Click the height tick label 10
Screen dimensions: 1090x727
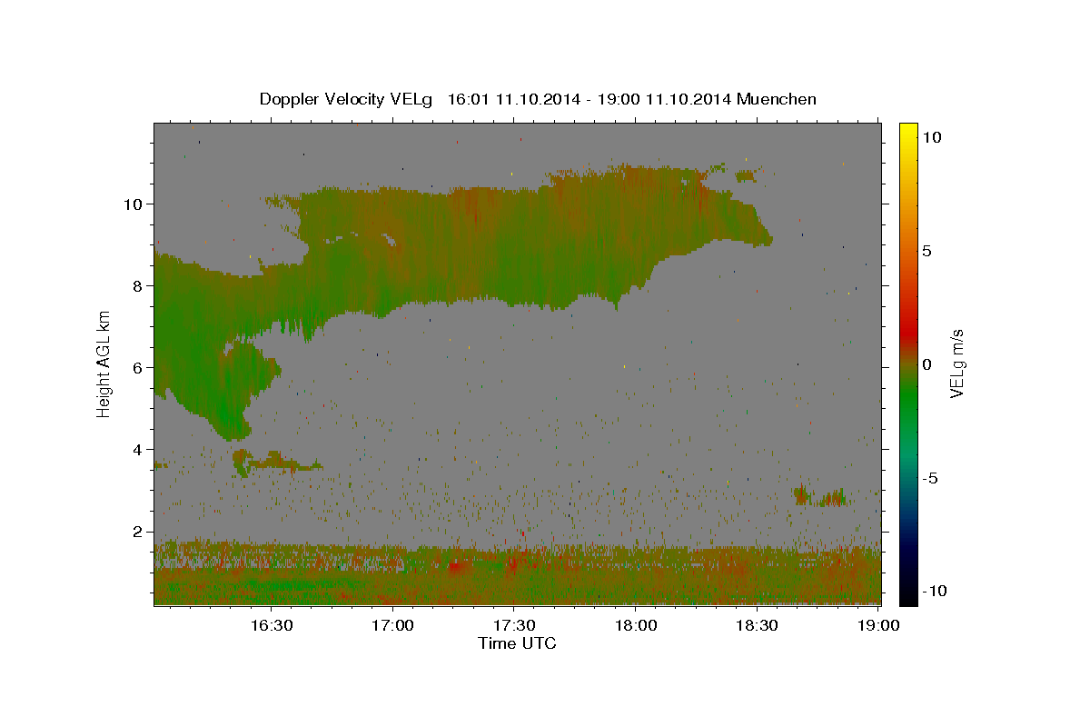coord(134,204)
